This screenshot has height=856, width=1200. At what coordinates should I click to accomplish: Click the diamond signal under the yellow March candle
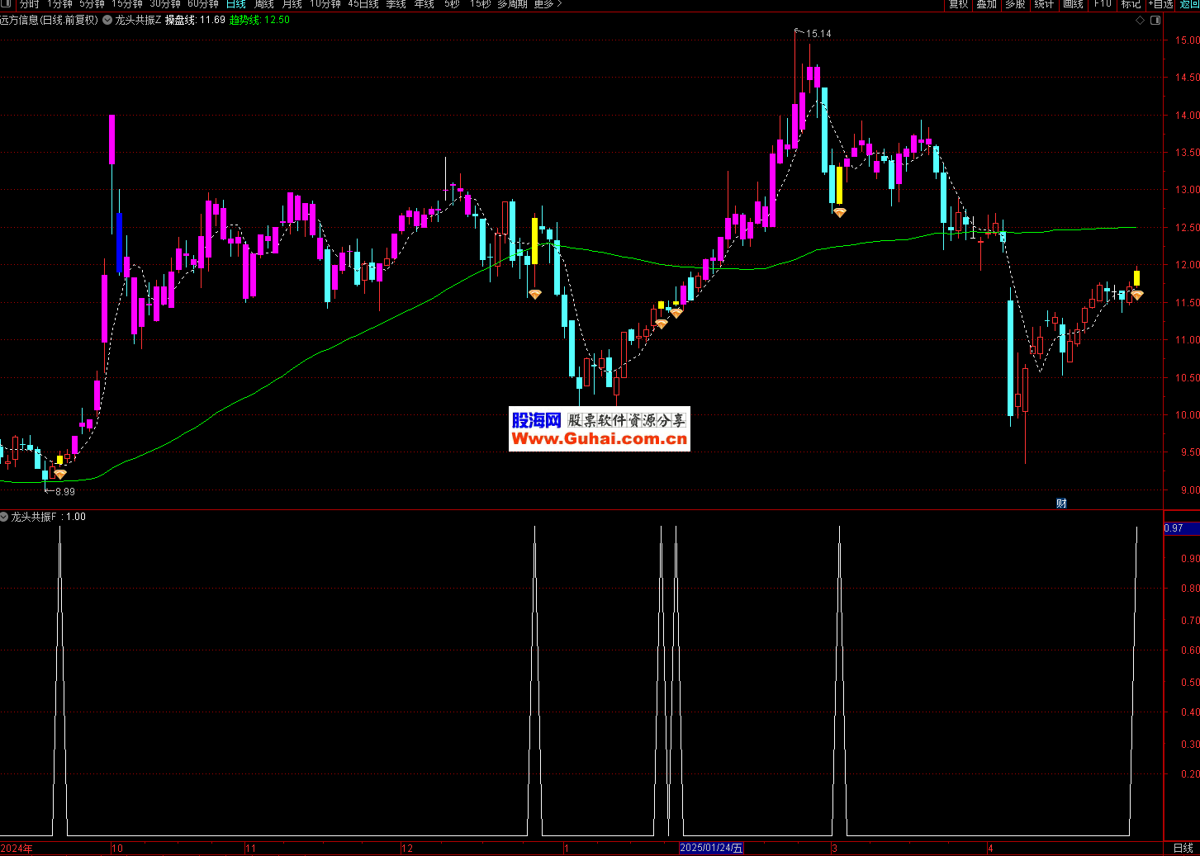(x=839, y=212)
